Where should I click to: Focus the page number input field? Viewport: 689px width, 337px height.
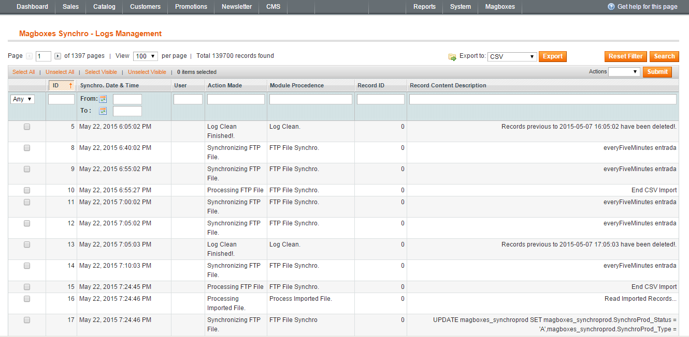point(44,56)
